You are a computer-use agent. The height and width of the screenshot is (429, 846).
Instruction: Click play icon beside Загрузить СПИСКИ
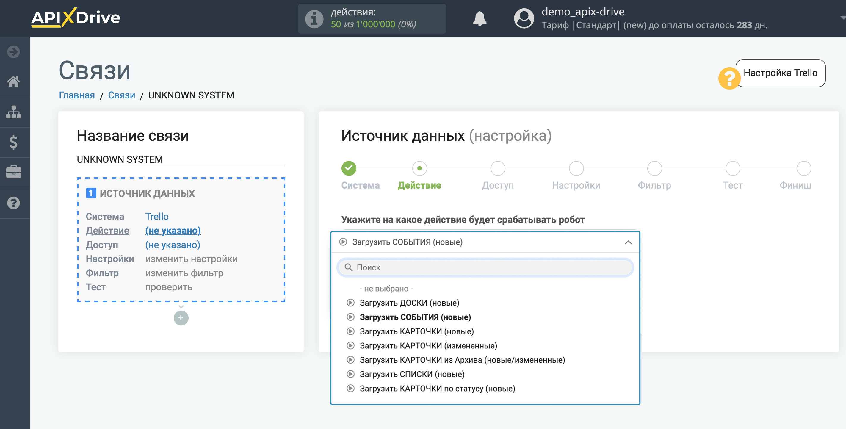[350, 374]
